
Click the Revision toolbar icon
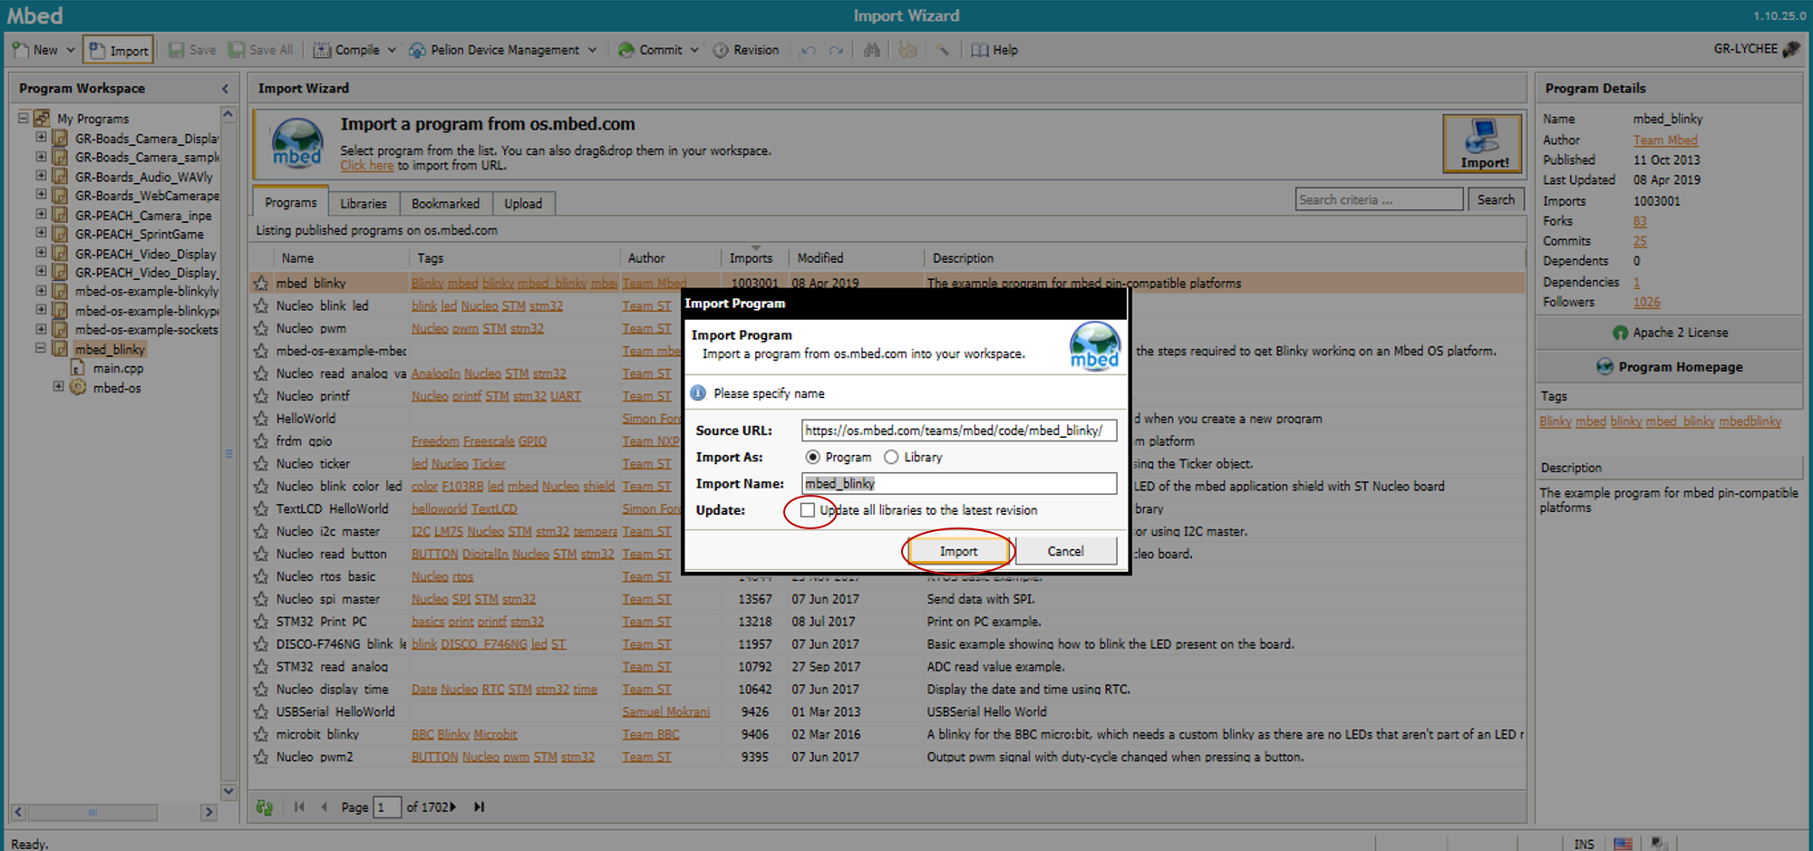tap(721, 50)
